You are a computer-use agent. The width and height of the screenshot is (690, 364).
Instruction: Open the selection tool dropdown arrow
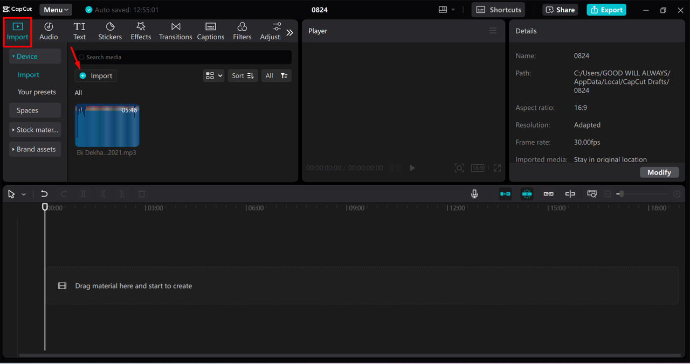pos(24,194)
